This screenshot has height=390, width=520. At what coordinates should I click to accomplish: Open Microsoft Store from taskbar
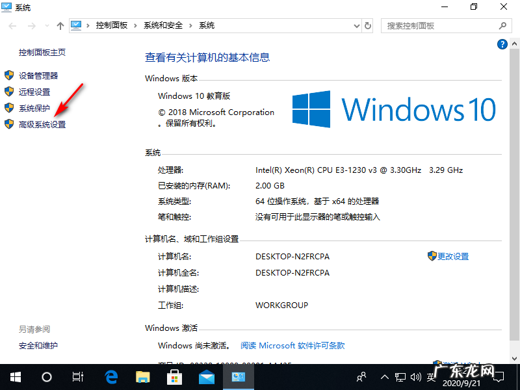(x=175, y=377)
